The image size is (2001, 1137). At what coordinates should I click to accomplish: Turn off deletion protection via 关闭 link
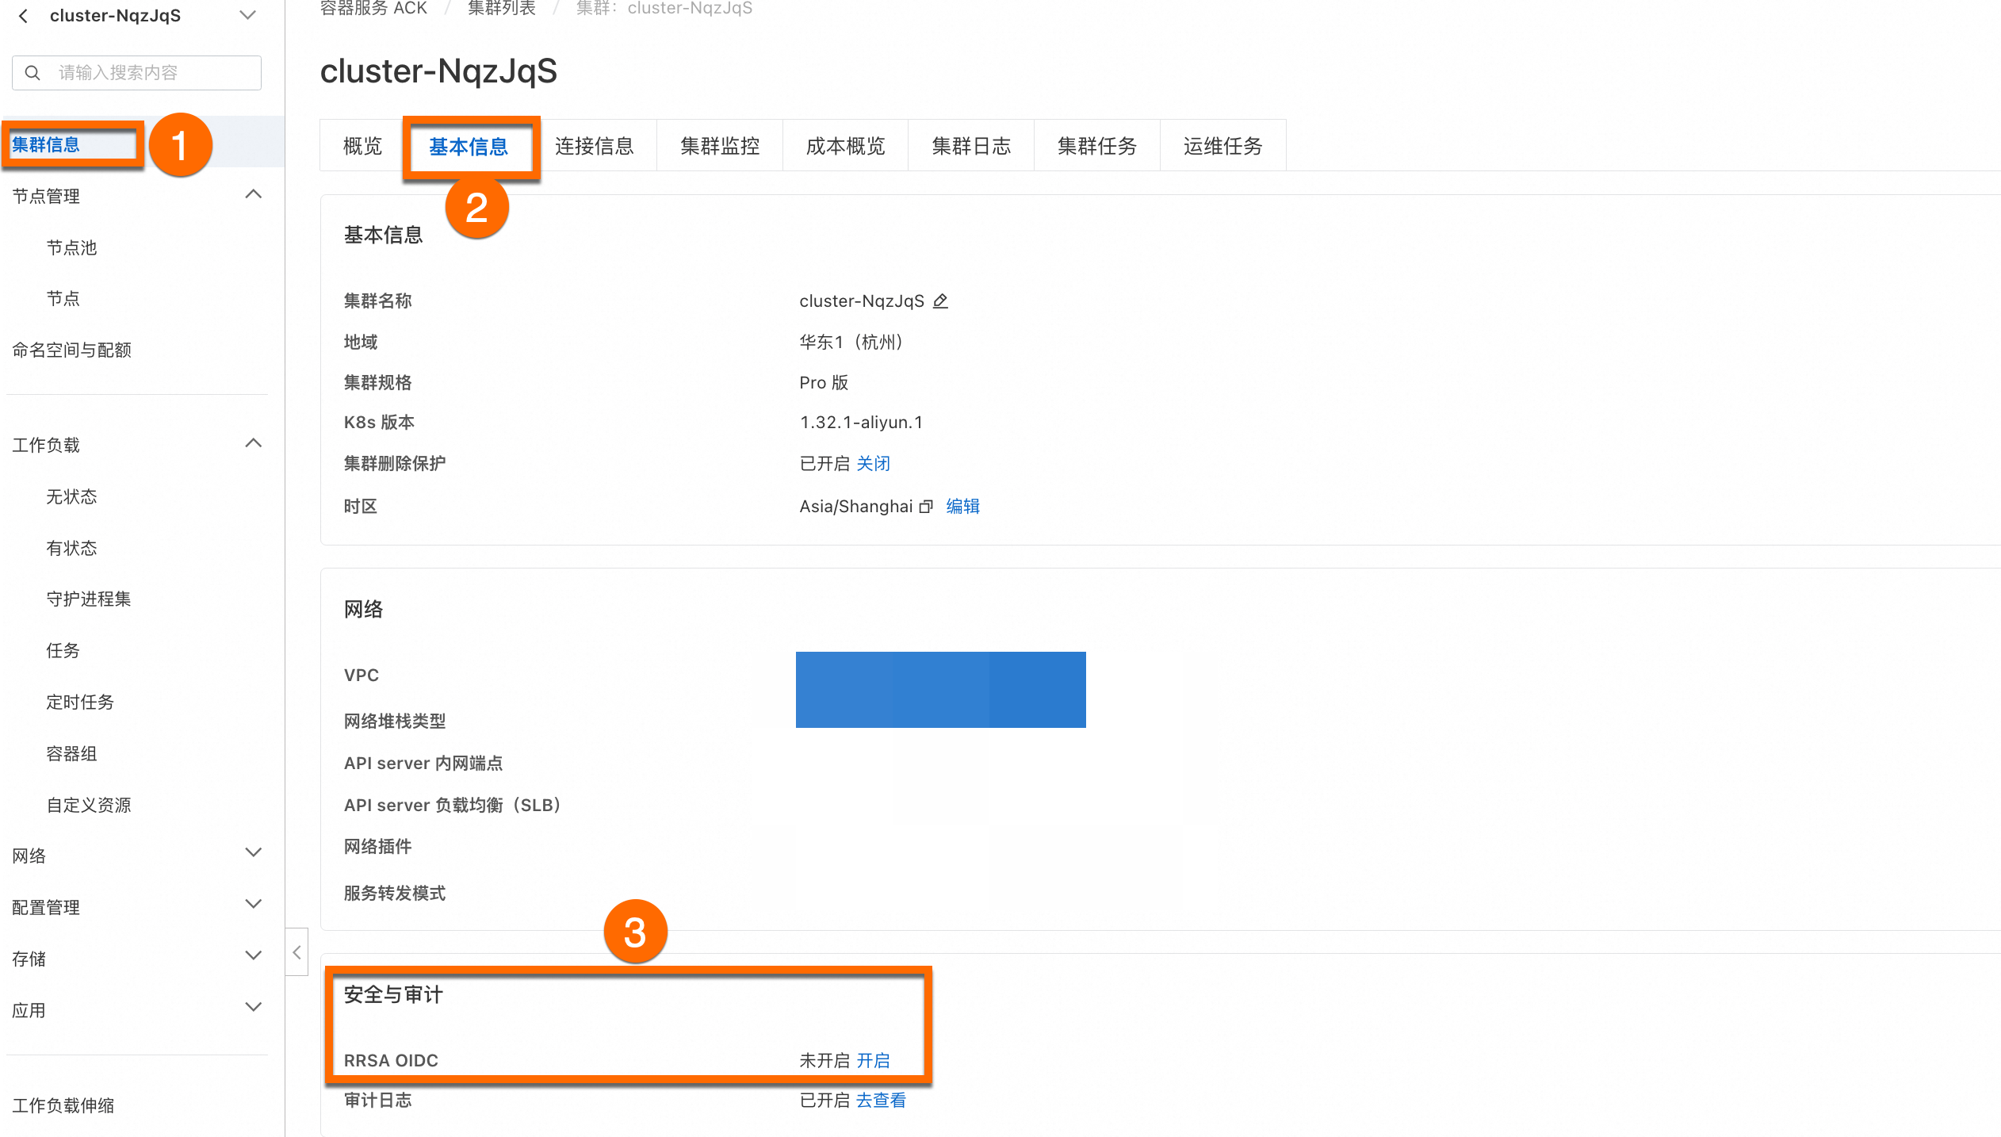873,464
